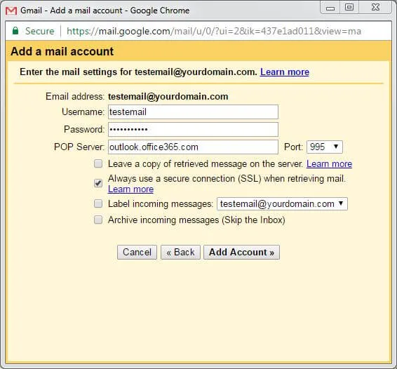Open Learn more link under SSL option
The height and width of the screenshot is (369, 397).
tap(130, 189)
